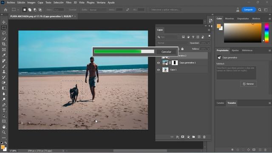Enable Add to selection mode
Viewport: 272px width, 153px height.
pos(30,10)
